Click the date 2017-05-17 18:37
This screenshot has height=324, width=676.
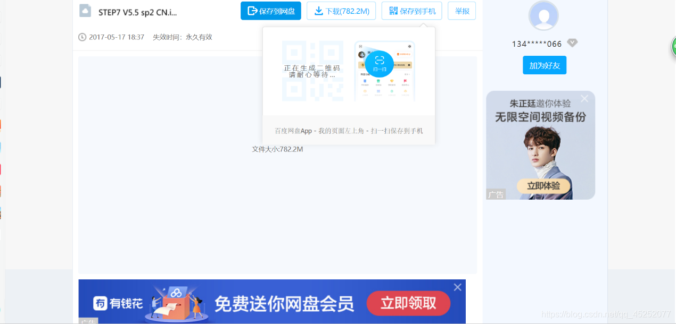(x=117, y=37)
